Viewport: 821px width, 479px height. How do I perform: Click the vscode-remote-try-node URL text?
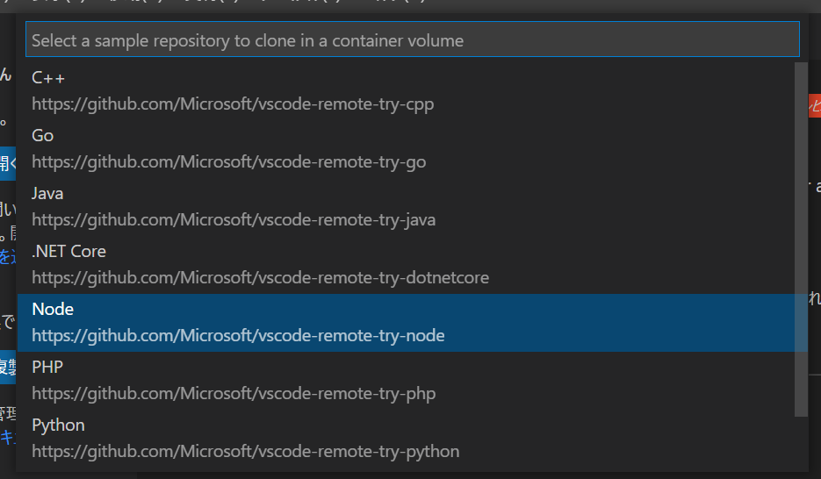(x=238, y=336)
